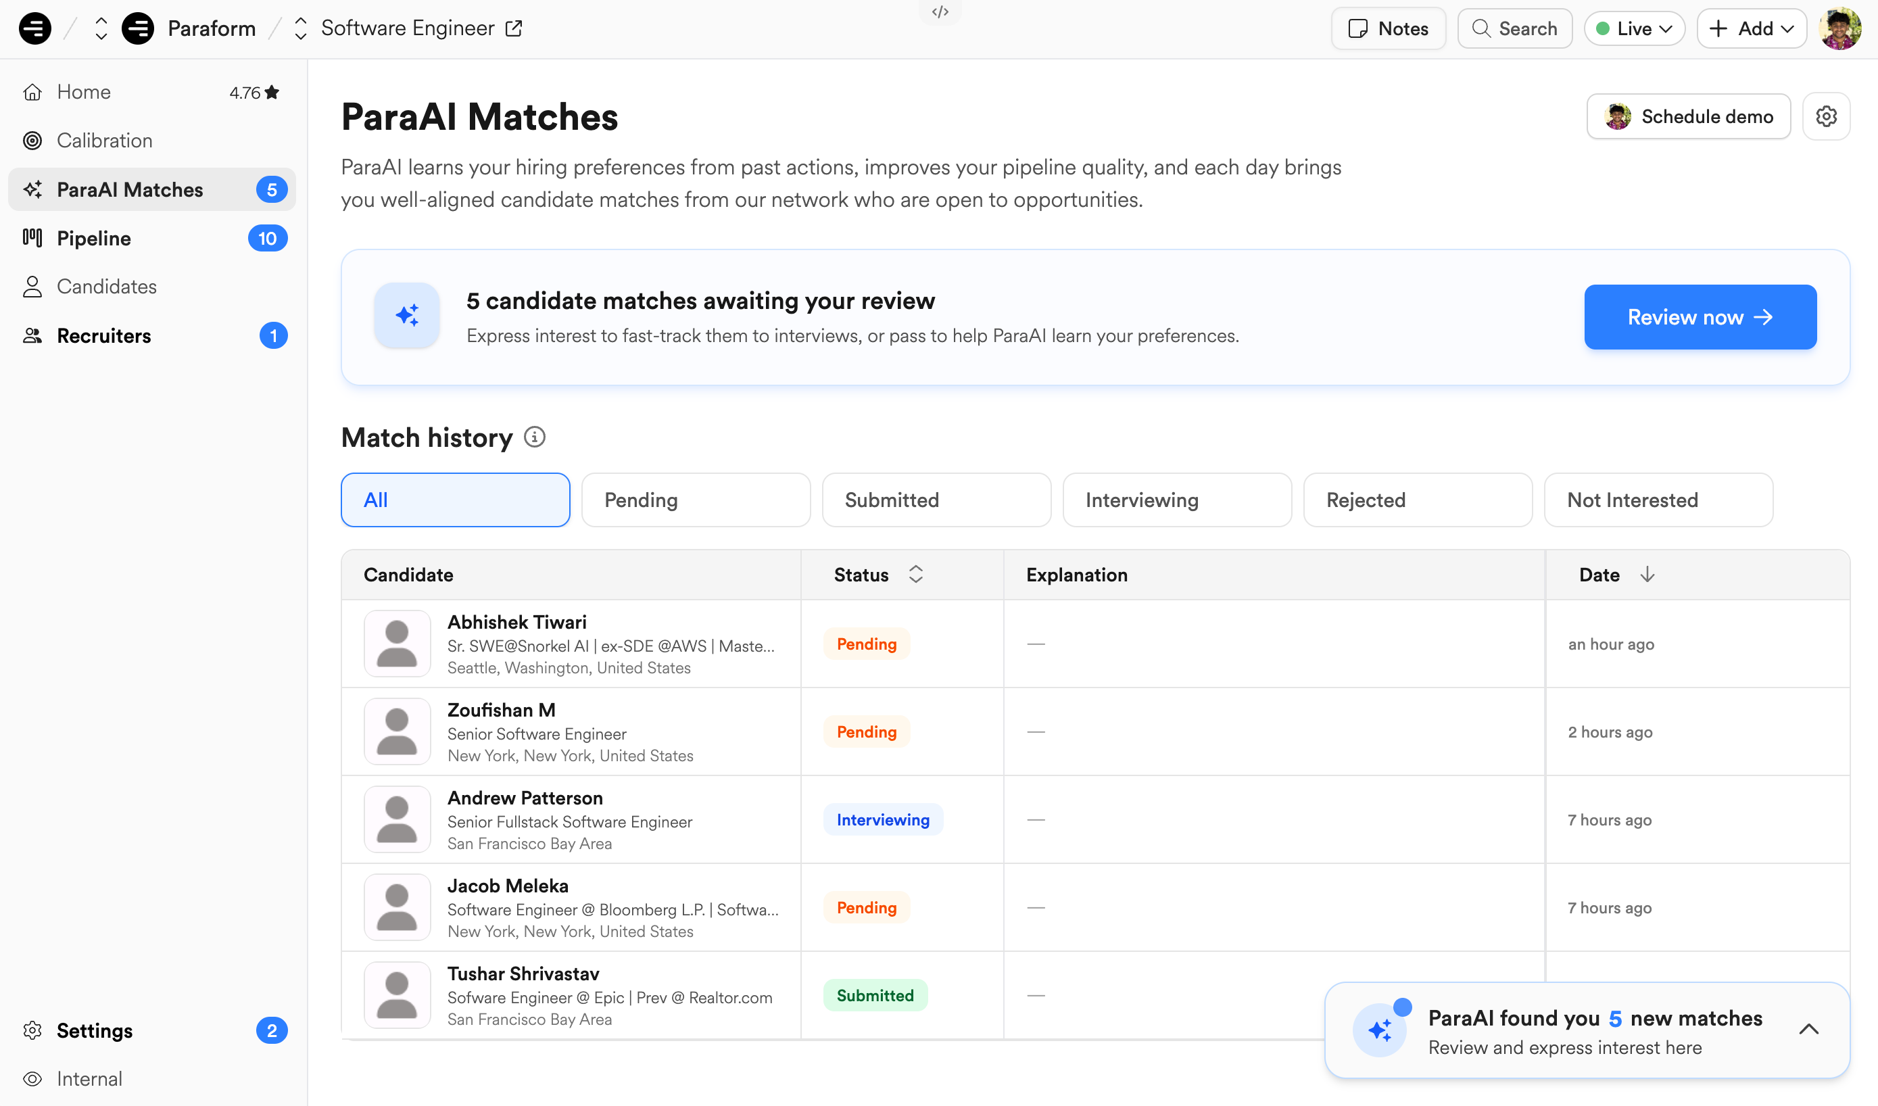The width and height of the screenshot is (1878, 1106).
Task: Select the Not Interested filter tab
Action: (x=1659, y=500)
